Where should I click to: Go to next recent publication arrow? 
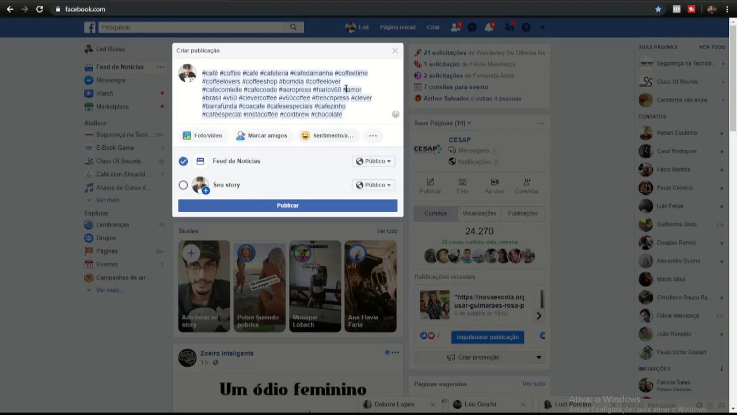pos(539,316)
